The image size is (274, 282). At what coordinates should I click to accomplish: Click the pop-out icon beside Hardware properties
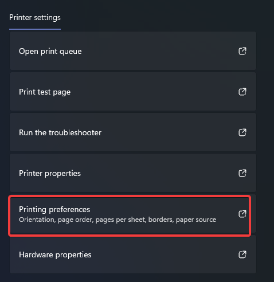coord(242,254)
